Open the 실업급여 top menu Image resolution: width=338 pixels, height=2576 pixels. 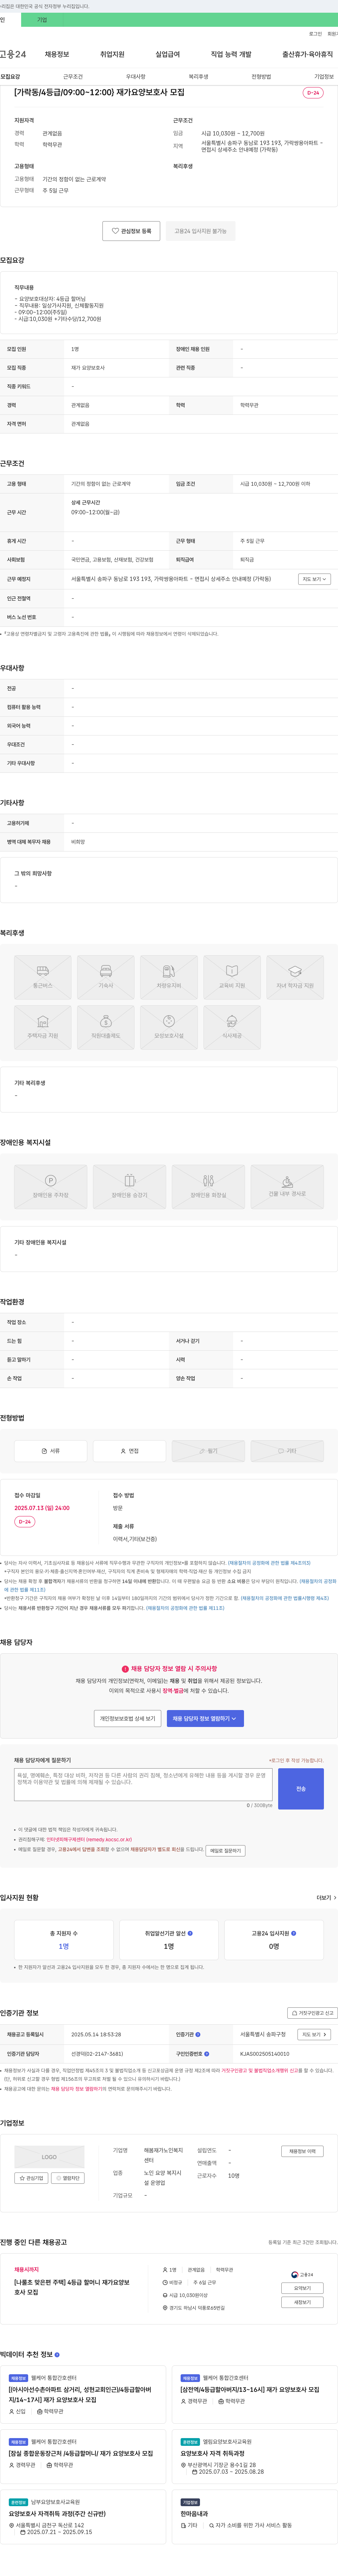[x=168, y=54]
